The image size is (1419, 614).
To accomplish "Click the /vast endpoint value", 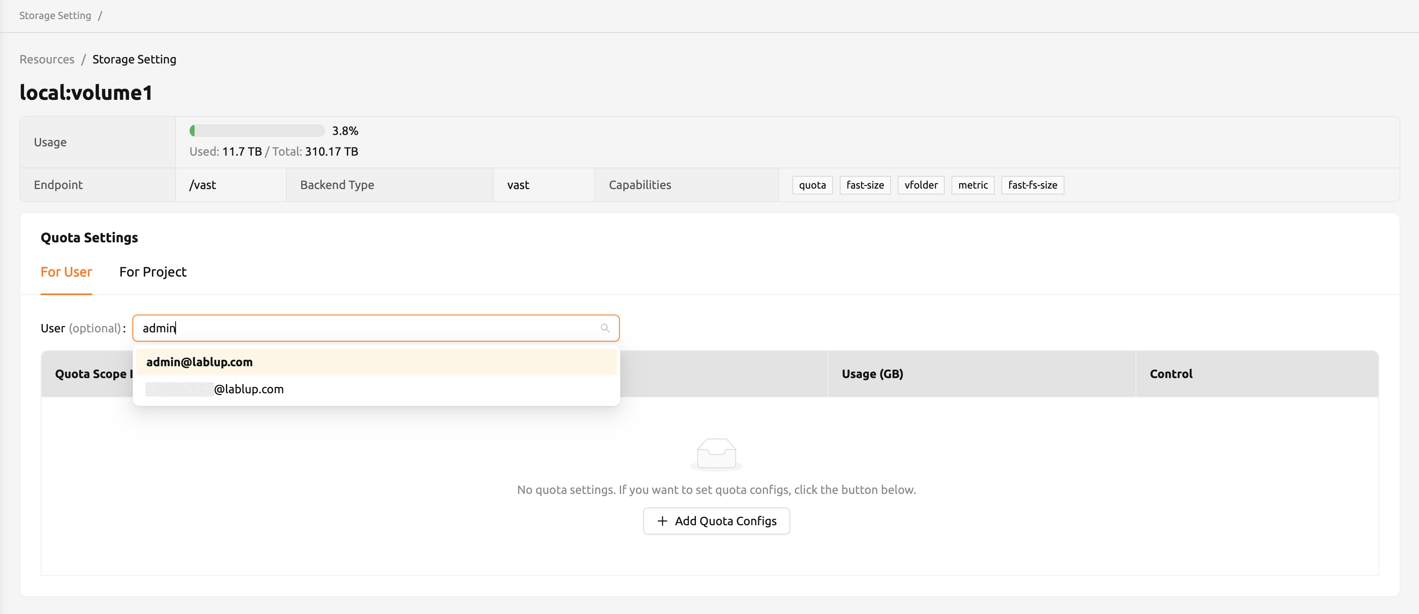I will 203,185.
